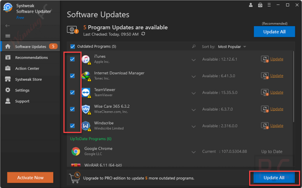
Task: Open Systweak Store in sidebar
Action: [30, 79]
